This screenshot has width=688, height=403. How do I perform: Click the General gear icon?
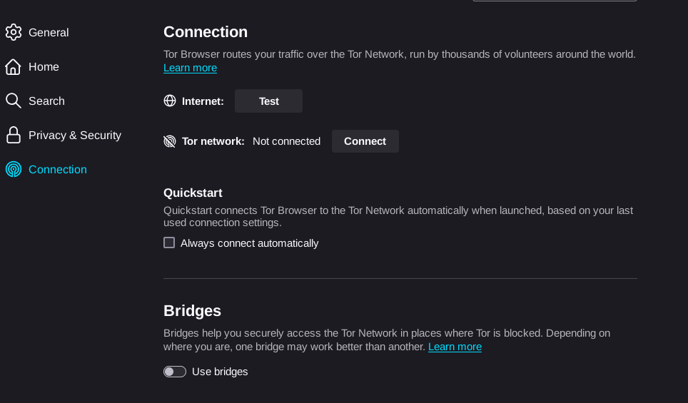(x=13, y=32)
